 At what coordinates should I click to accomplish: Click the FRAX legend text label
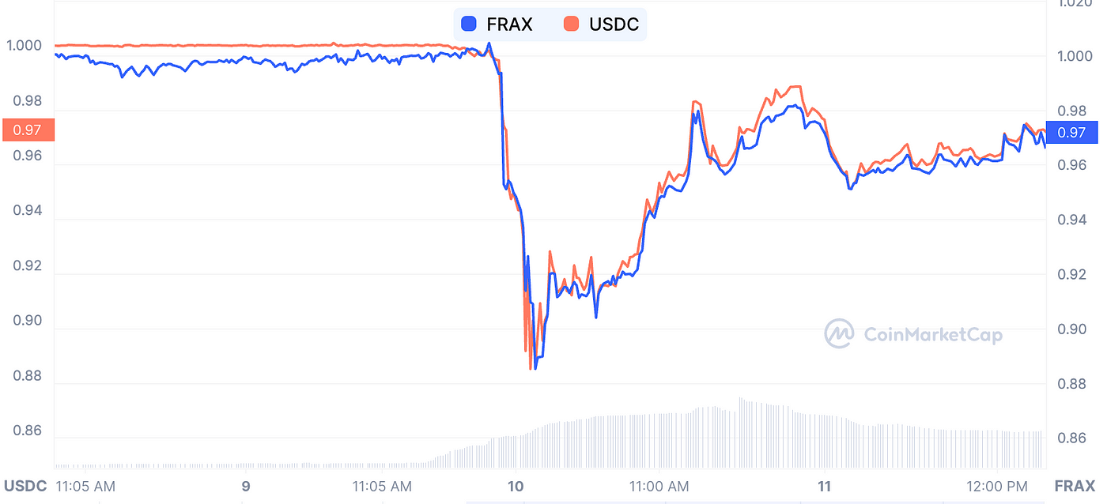point(509,24)
